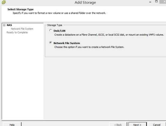The width and height of the screenshot is (166, 126).
Task: Minimize the Add Storage window
Action: tap(150, 2)
